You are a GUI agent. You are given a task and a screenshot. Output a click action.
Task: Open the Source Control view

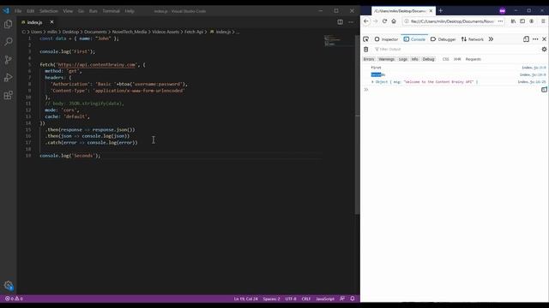(8, 59)
